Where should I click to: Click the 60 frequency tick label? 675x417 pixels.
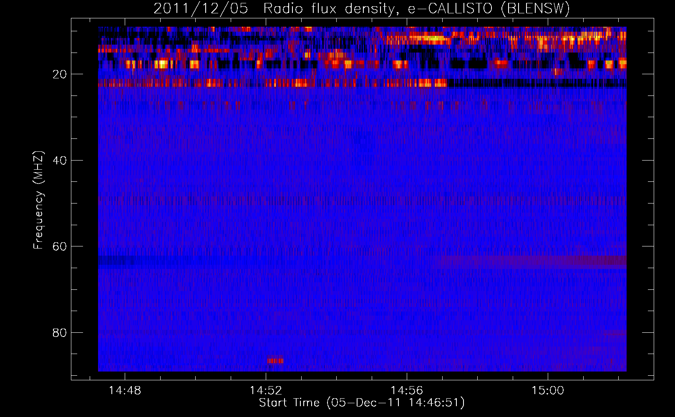[60, 246]
